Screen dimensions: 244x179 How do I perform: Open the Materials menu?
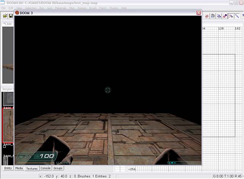(x=61, y=8)
